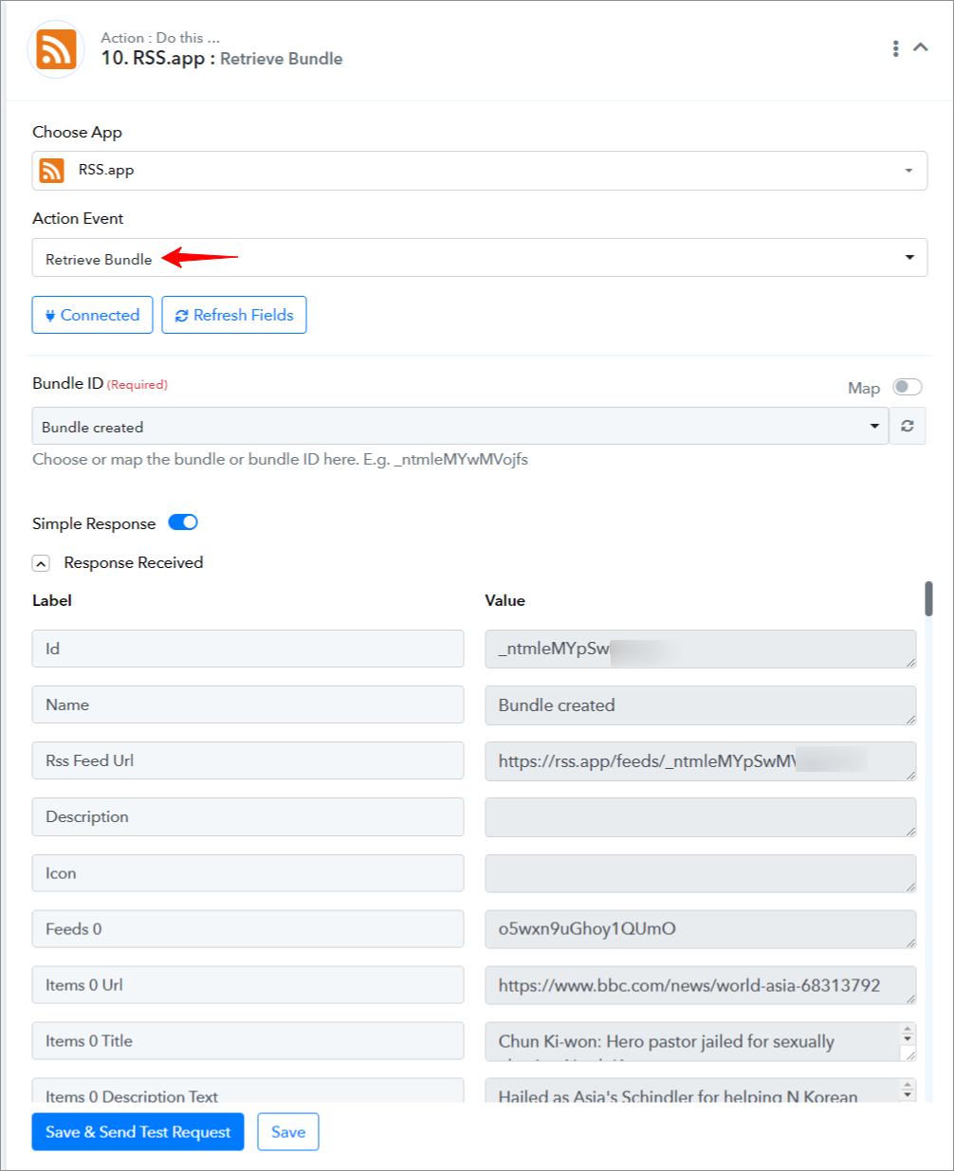Click the Id label field

point(248,649)
